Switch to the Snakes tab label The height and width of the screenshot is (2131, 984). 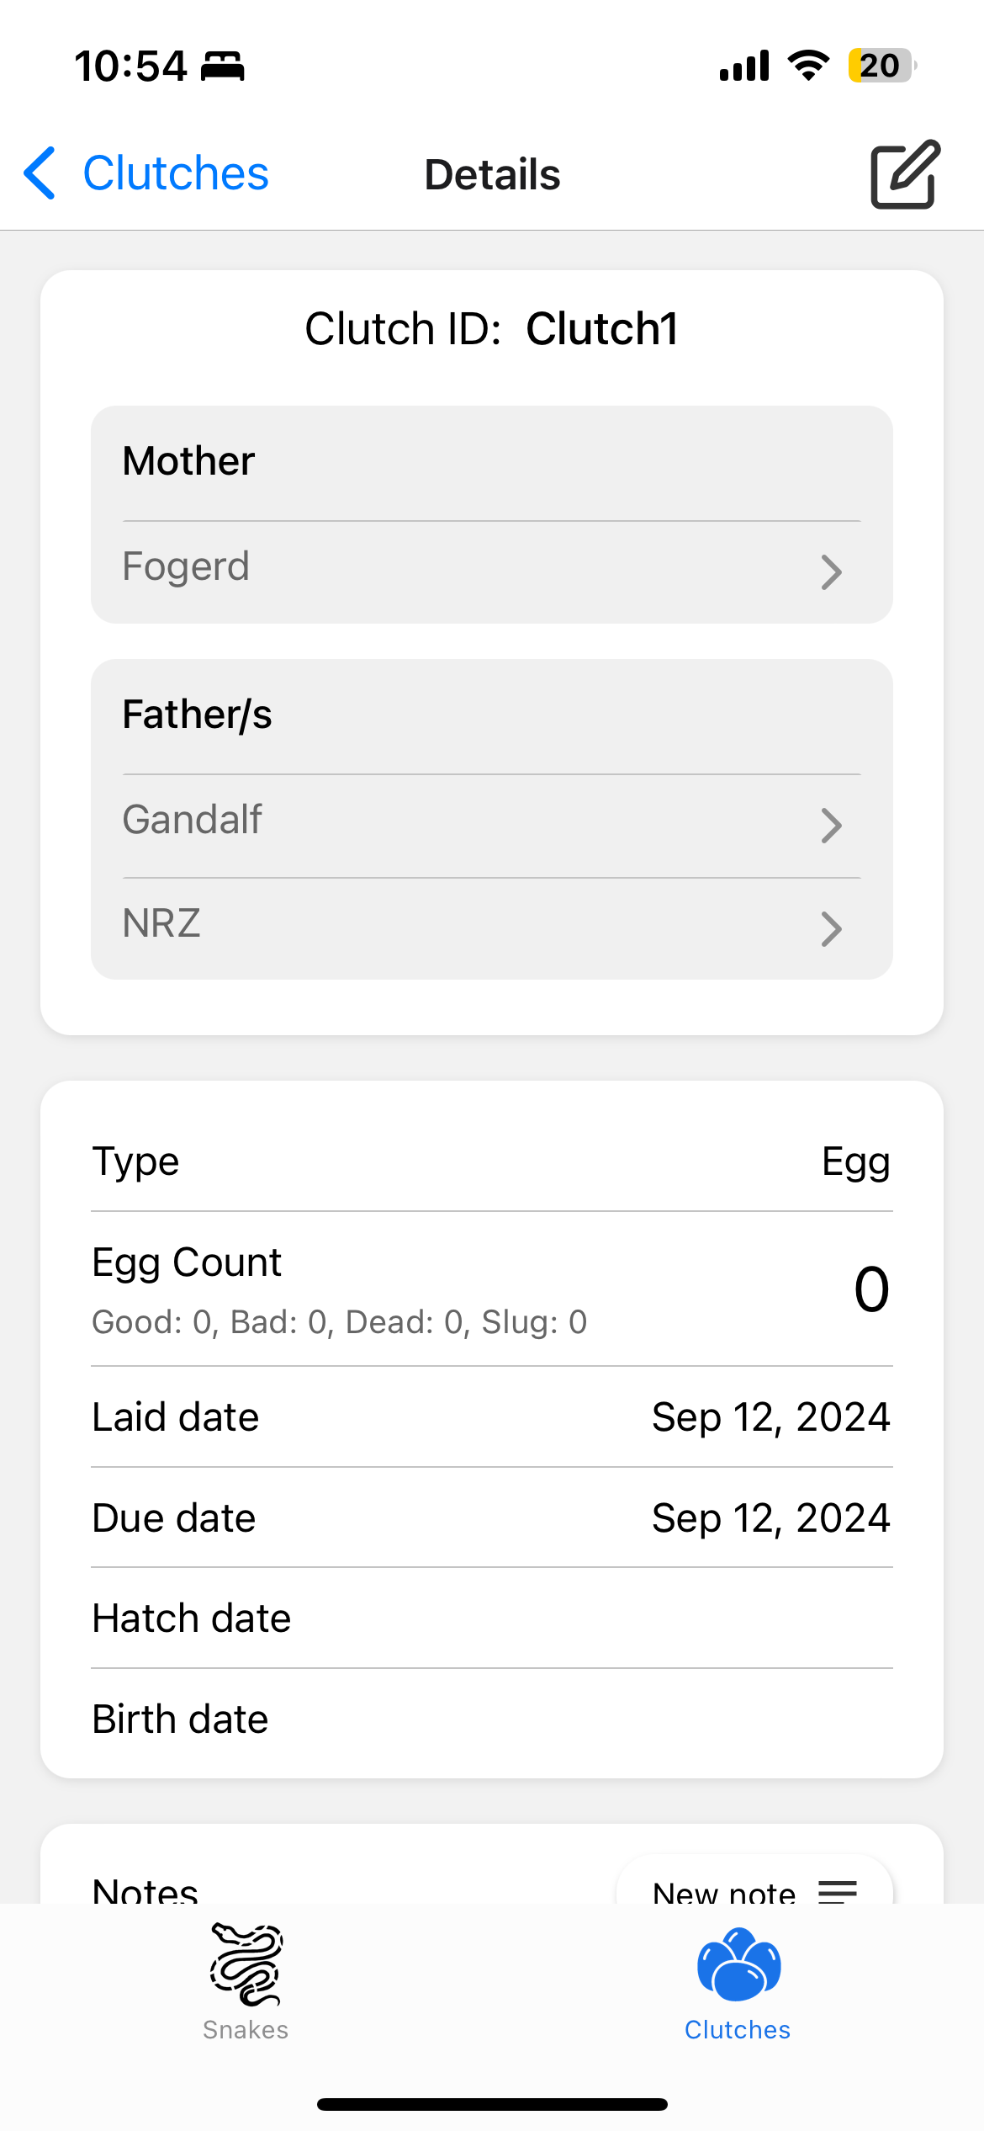[246, 2030]
